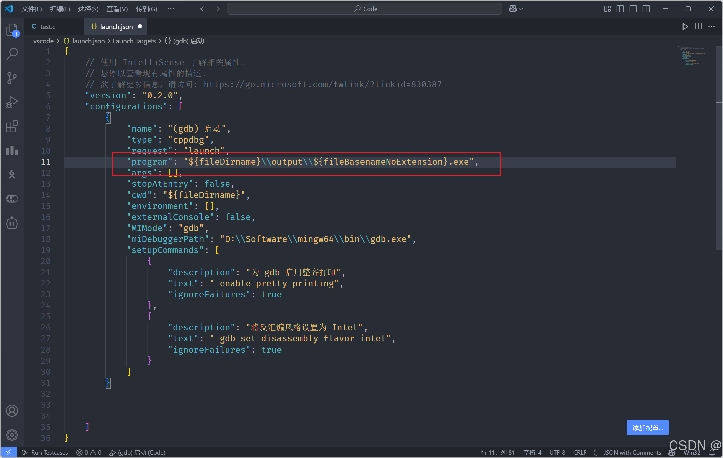This screenshot has width=723, height=458.
Task: Switch to the test.c tab
Action: (48, 27)
